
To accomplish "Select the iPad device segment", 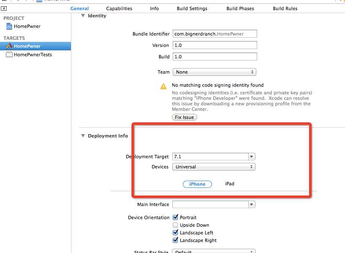I will point(229,184).
